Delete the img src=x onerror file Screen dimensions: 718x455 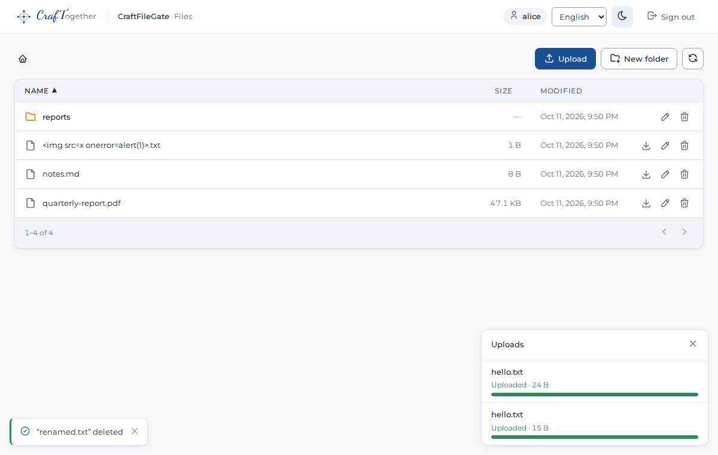(x=684, y=145)
